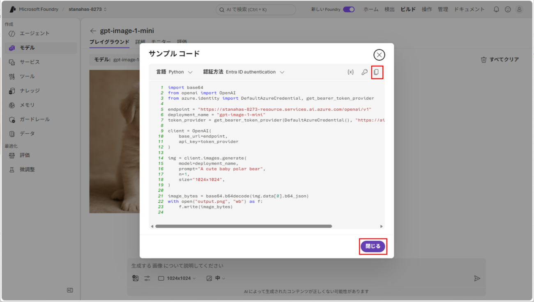Screen dimensions: 534x302
Task: Open the 認証方法 Entra ID authentication dropdown
Action: pos(244,72)
